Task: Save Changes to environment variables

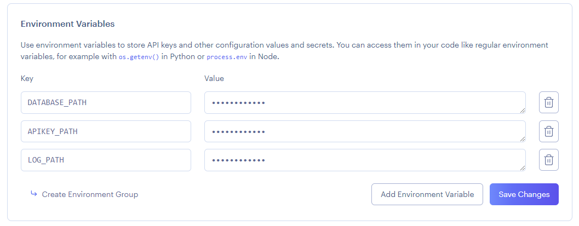Action: (524, 194)
